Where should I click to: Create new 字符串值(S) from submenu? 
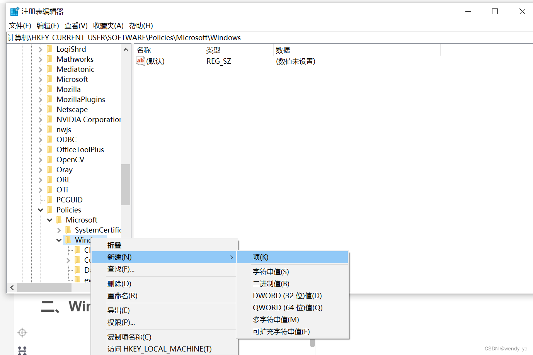click(293, 272)
